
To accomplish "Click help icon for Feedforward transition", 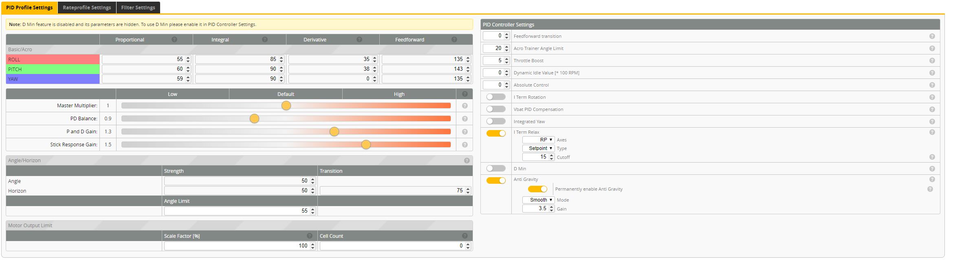I will (932, 36).
